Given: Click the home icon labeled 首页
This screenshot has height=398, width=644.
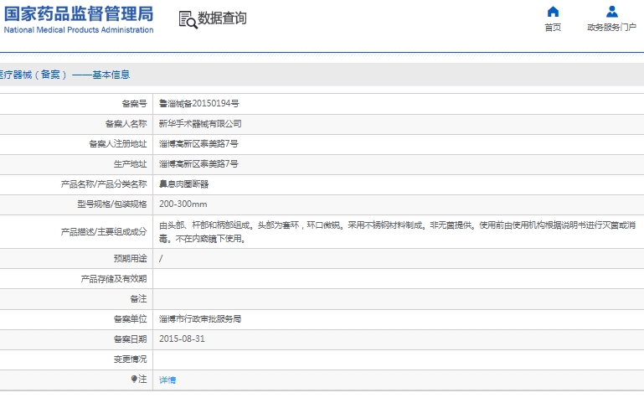Looking at the screenshot, I should [553, 12].
